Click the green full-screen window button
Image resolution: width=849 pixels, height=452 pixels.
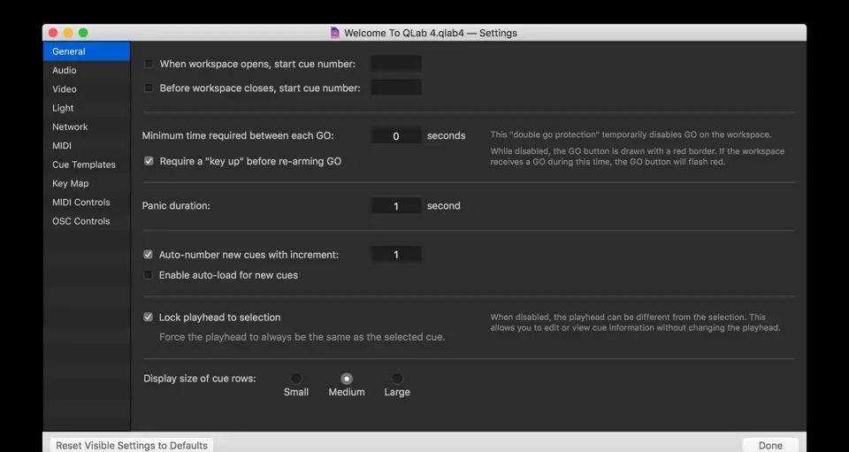pyautogui.click(x=83, y=33)
